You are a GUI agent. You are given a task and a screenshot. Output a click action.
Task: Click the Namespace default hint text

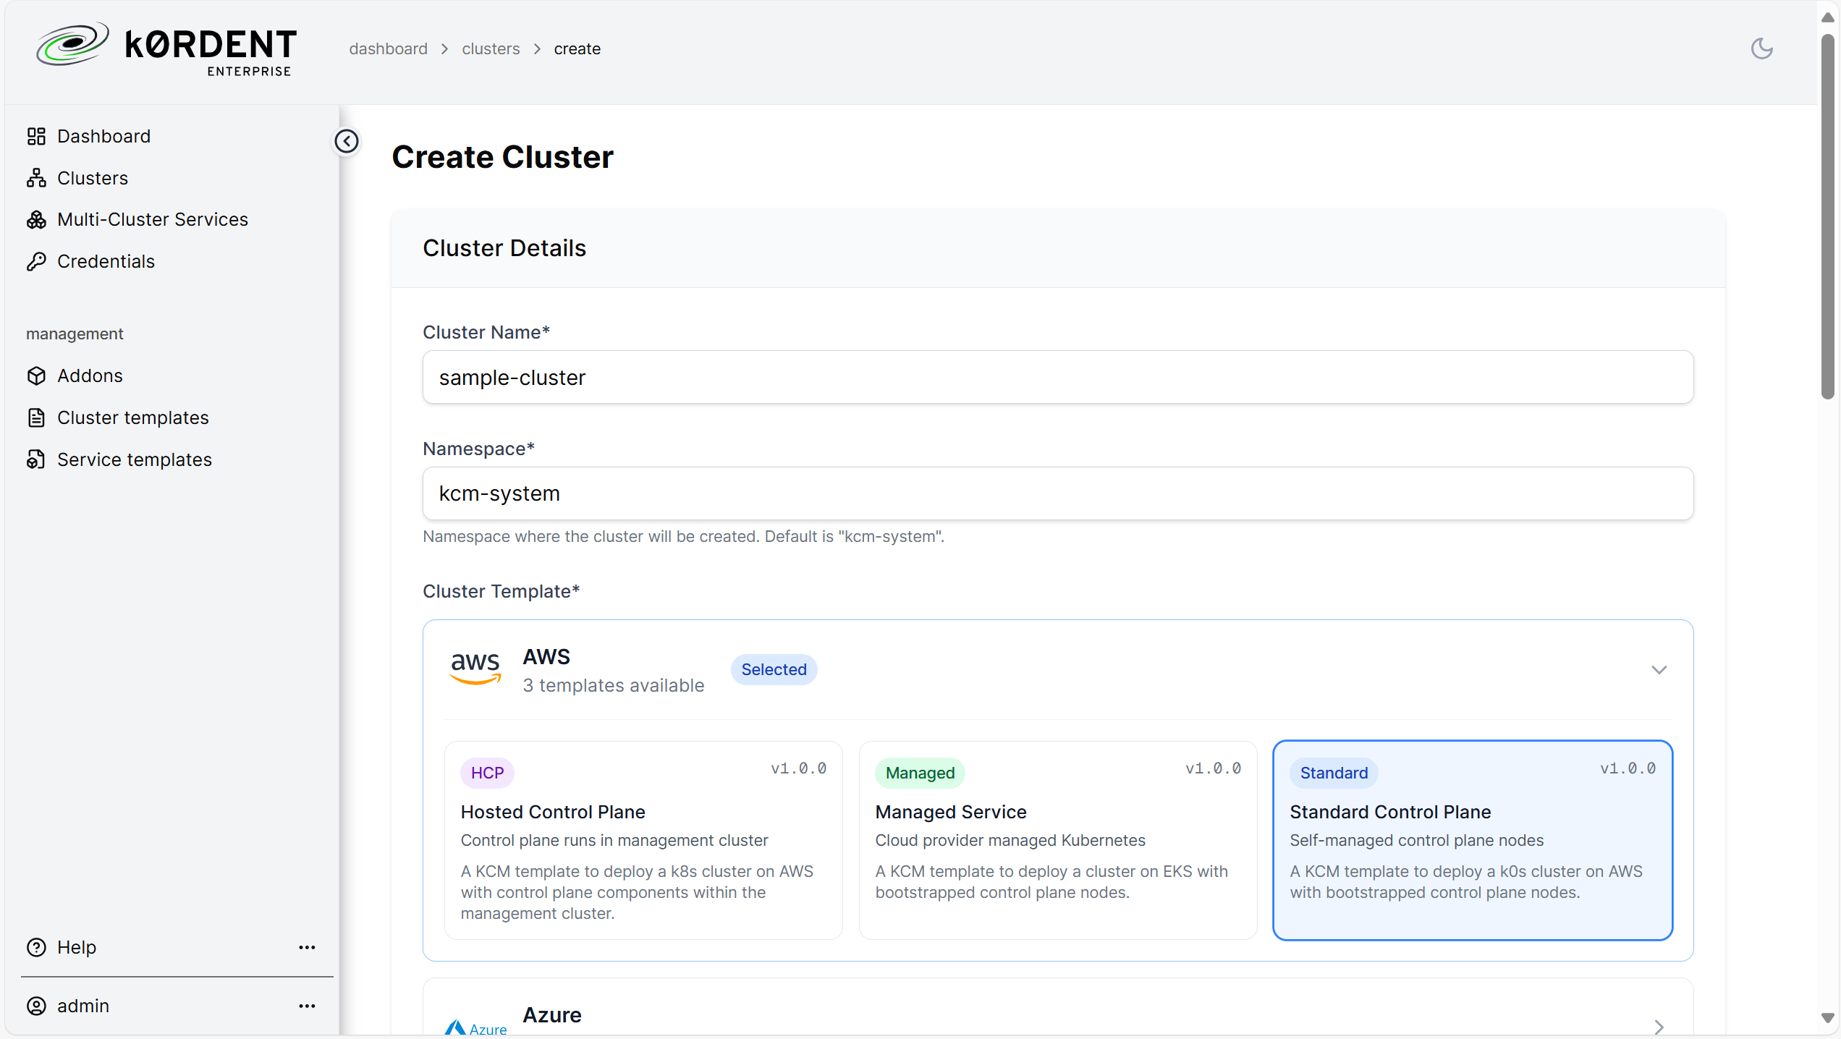pyautogui.click(x=683, y=536)
